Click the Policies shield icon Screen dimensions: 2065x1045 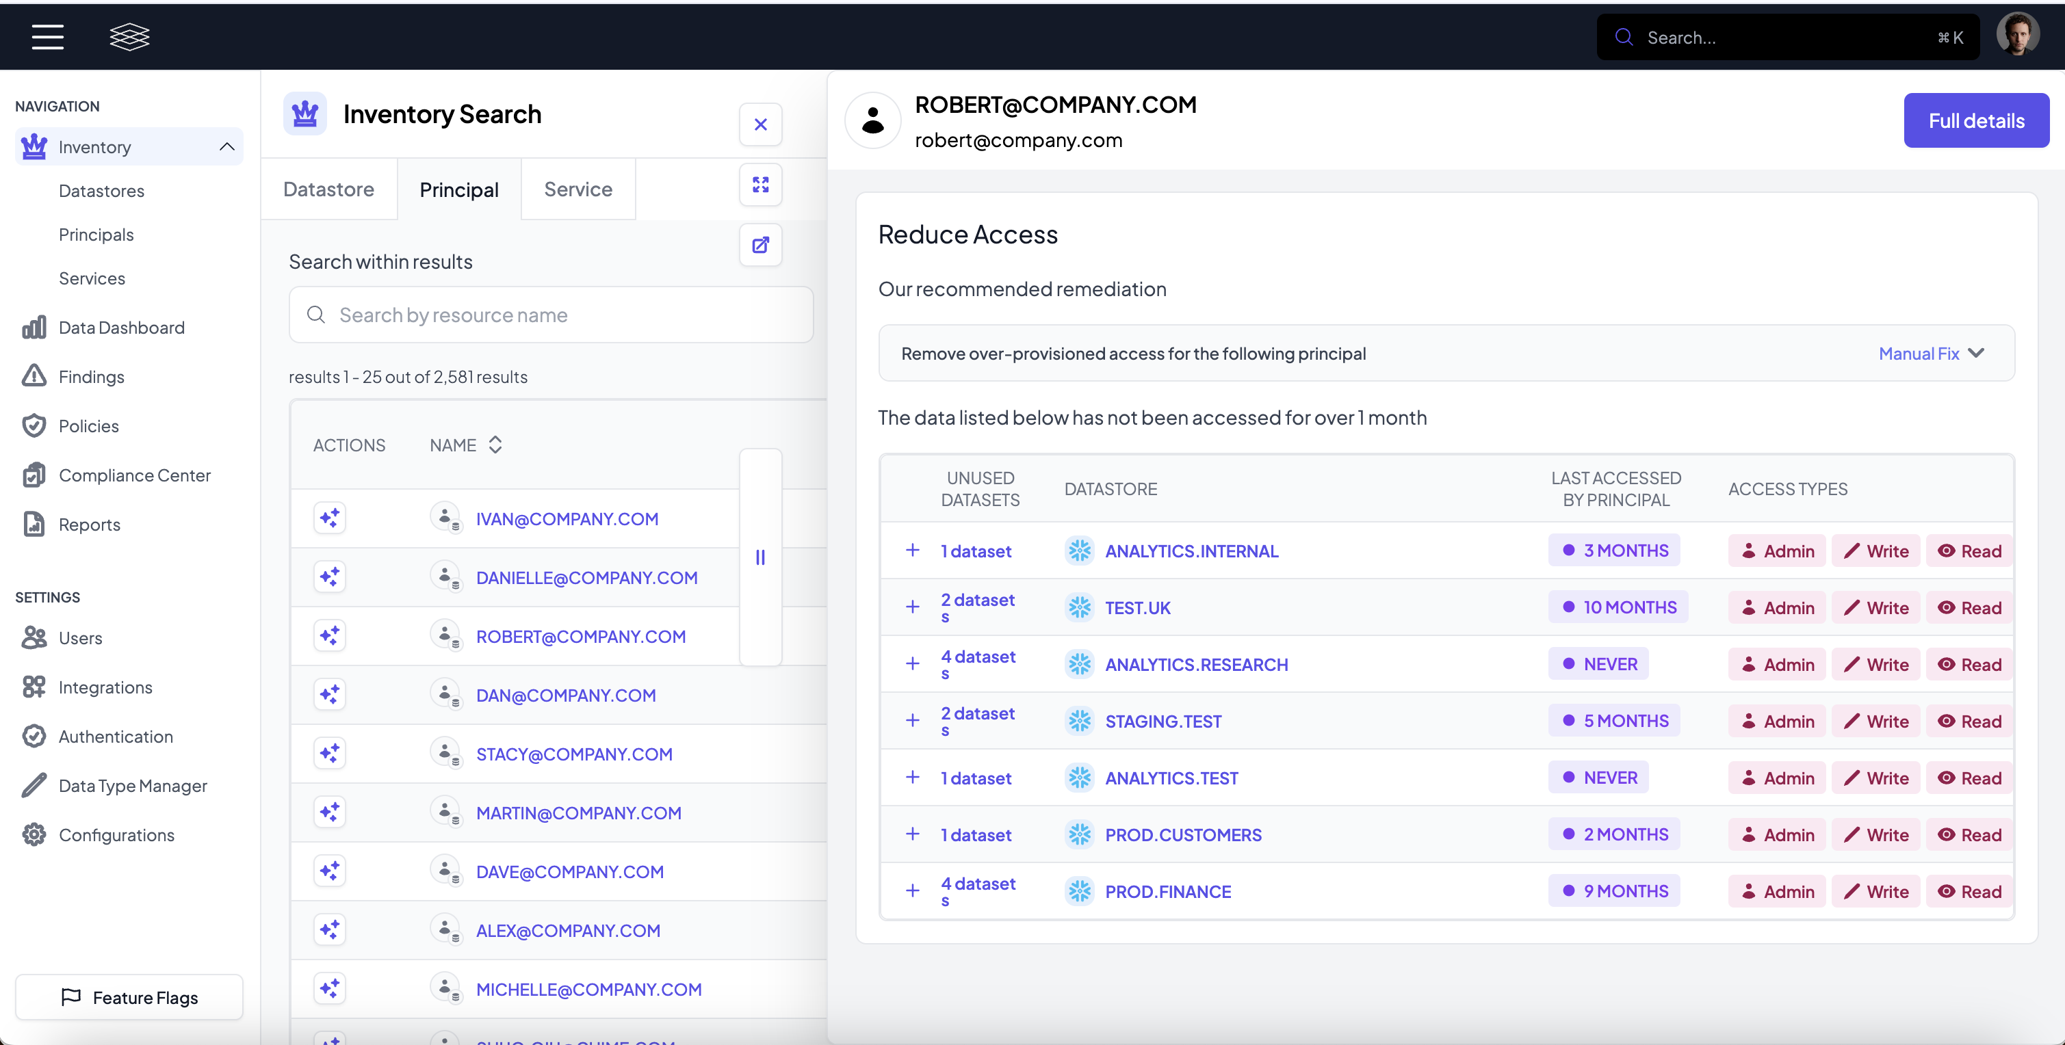coord(34,425)
